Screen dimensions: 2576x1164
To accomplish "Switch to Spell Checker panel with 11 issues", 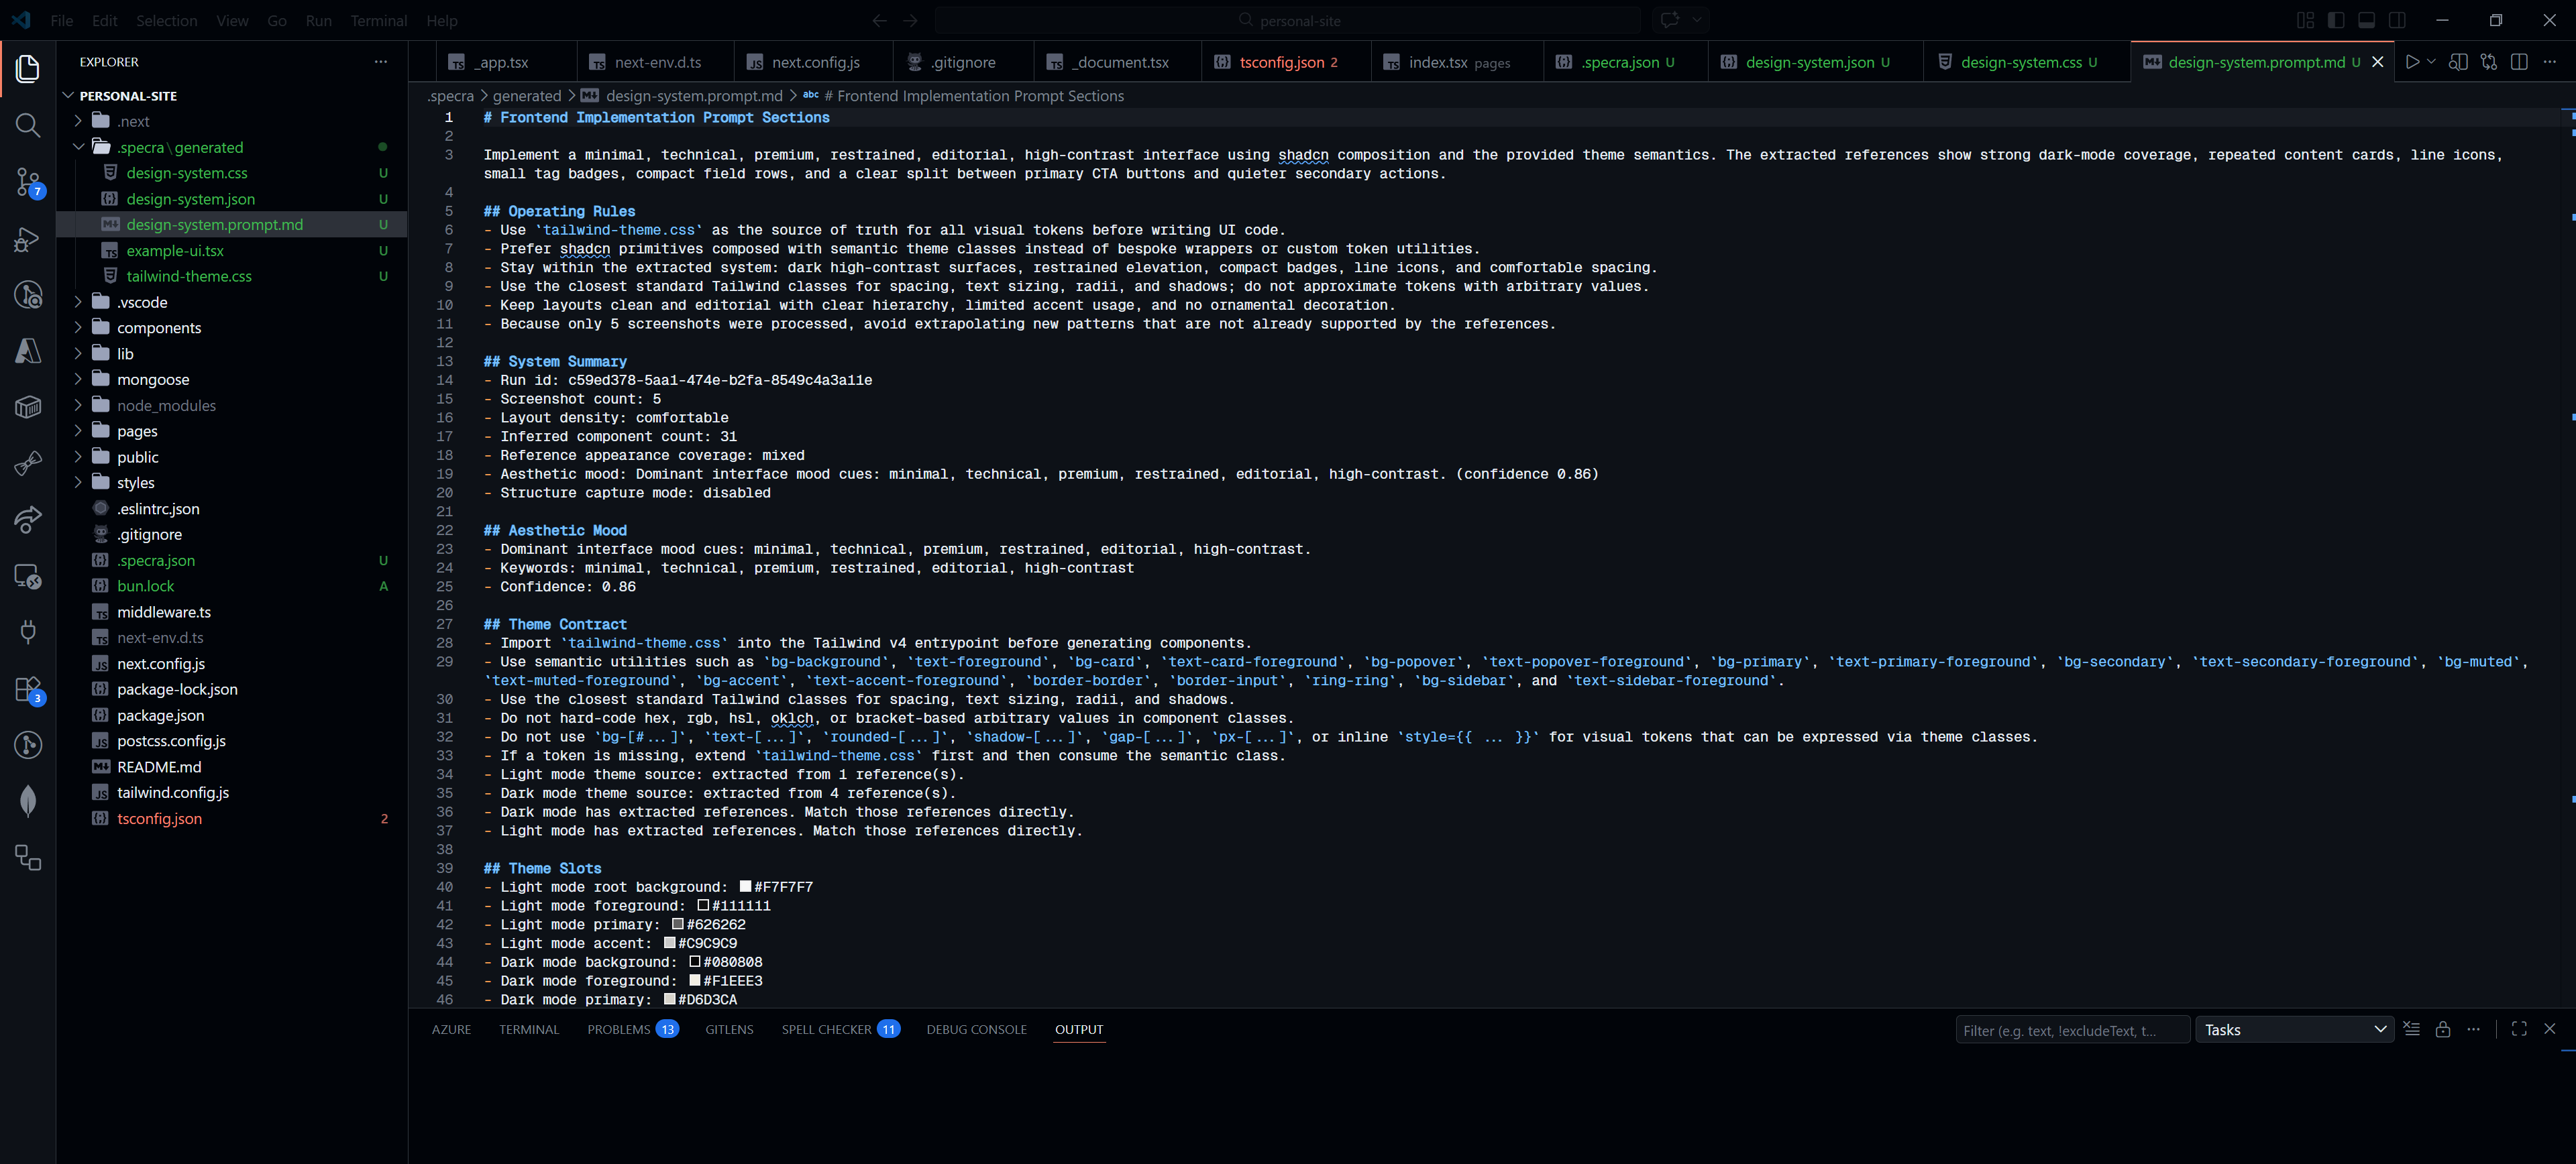I will click(828, 1029).
